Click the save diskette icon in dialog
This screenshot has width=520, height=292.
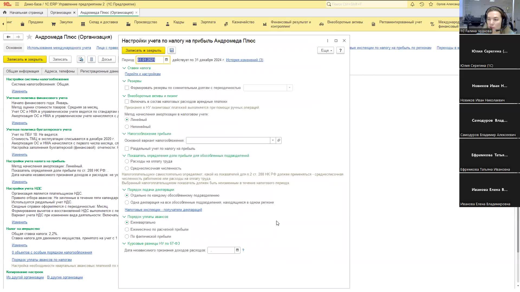click(172, 50)
